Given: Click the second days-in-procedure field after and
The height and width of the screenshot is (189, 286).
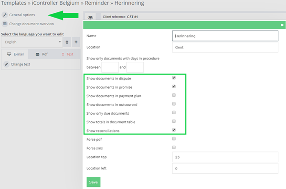Looking at the screenshot, I should [x=135, y=67].
